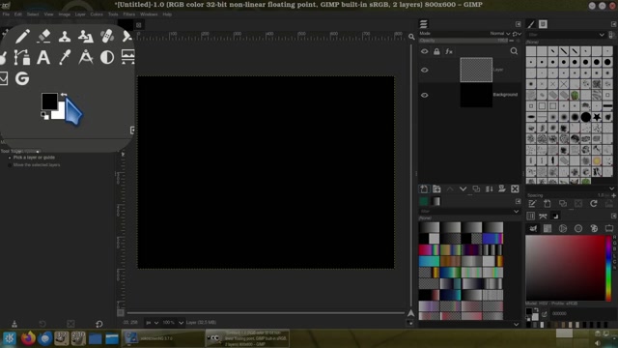The image size is (618, 348).
Task: Select the black star brush
Action: 597,117
